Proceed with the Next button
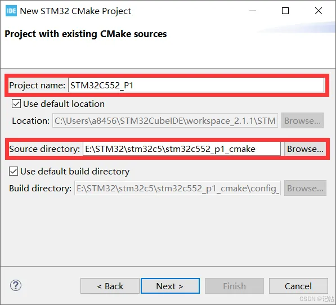The width and height of the screenshot is (336, 305). 170,286
